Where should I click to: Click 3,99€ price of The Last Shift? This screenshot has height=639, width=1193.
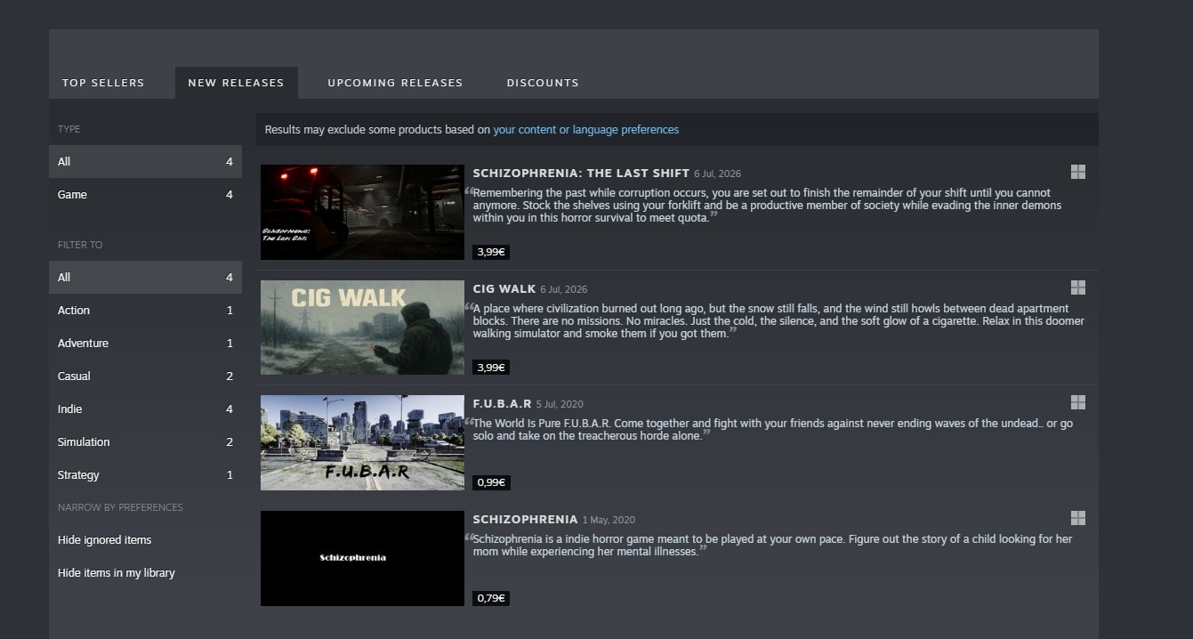(491, 252)
